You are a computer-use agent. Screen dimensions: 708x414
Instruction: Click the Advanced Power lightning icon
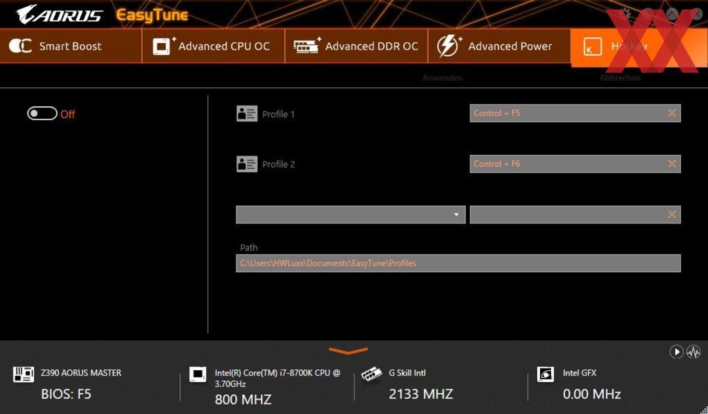click(449, 46)
